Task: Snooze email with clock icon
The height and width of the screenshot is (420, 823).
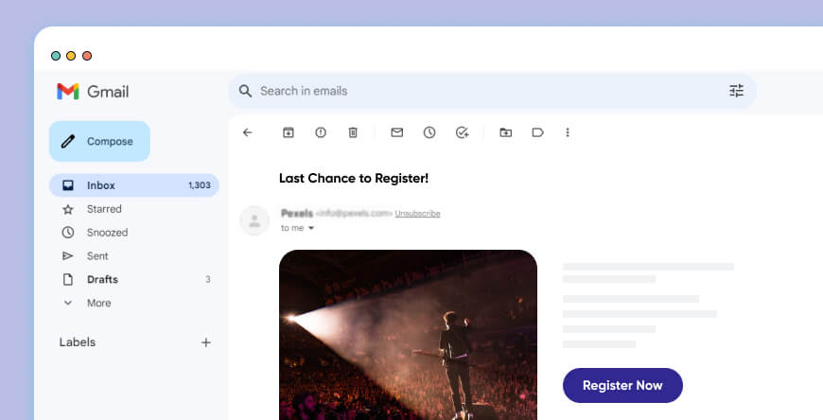Action: 429,132
